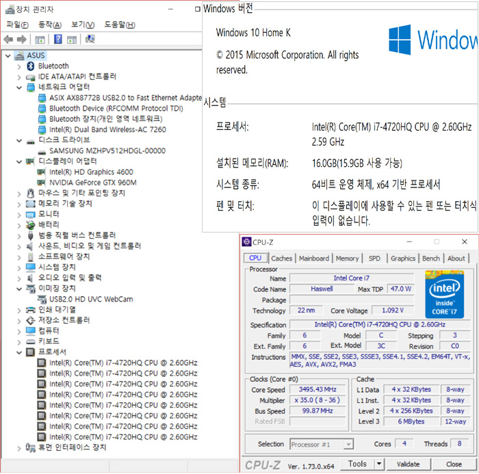Click the 휴먼 인터페이스 장치 icon

click(x=30, y=448)
